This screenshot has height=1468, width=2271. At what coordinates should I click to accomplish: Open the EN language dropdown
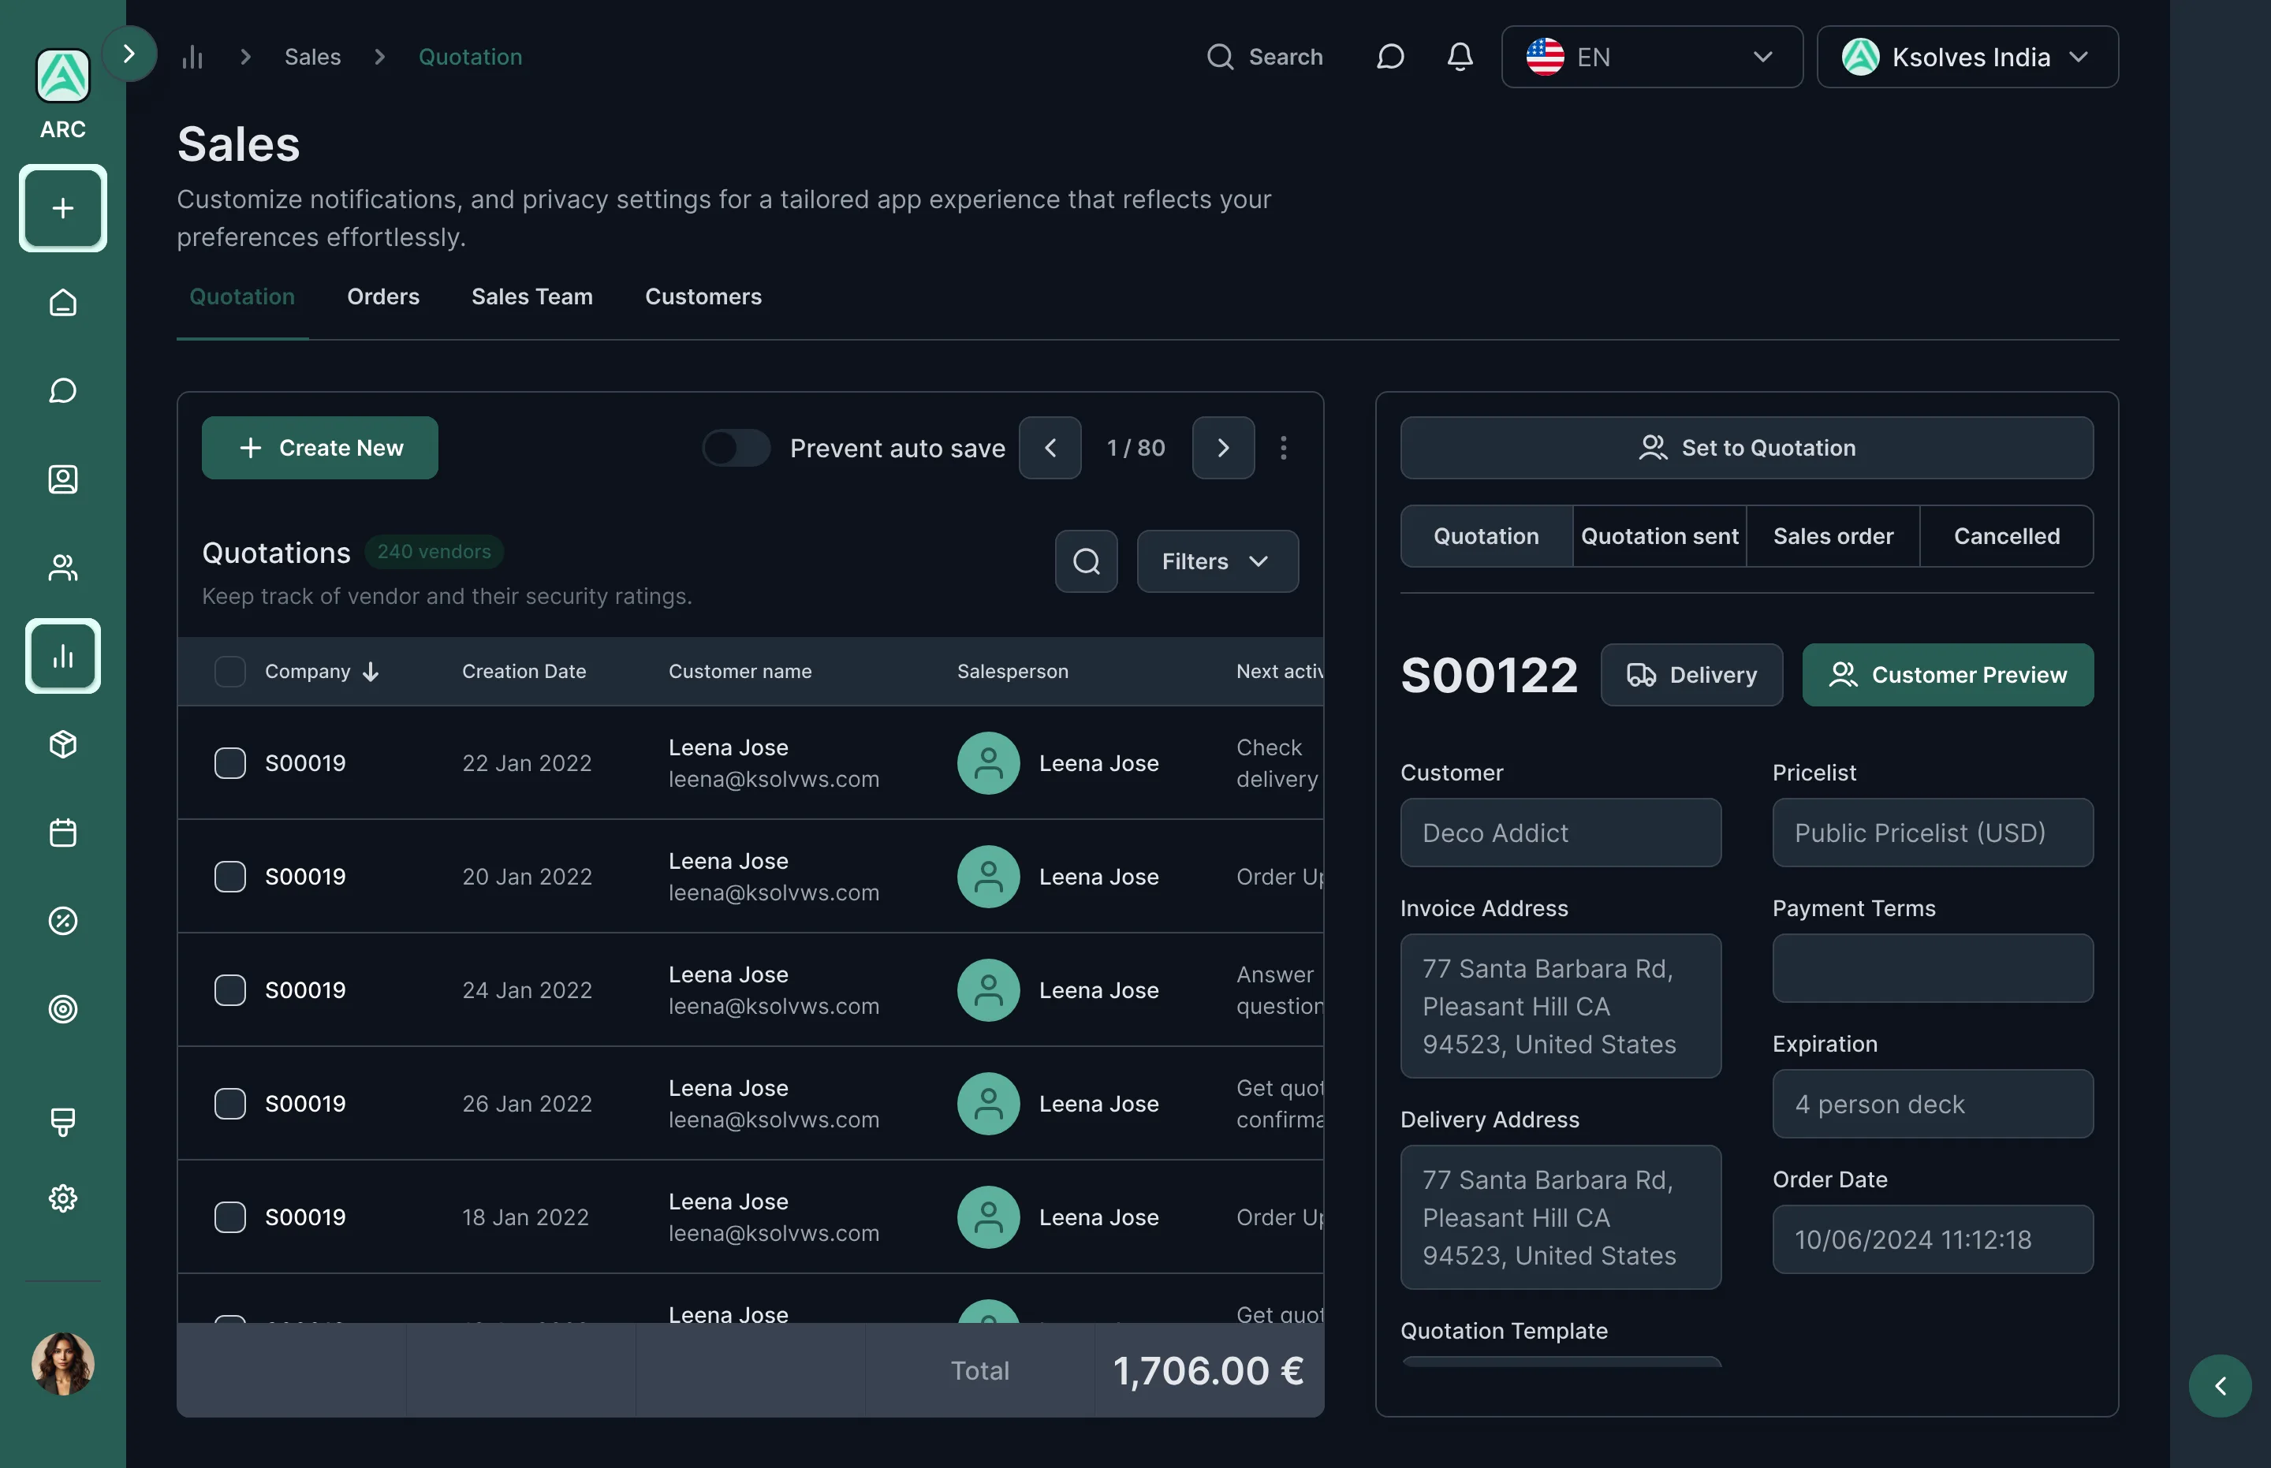point(1651,58)
